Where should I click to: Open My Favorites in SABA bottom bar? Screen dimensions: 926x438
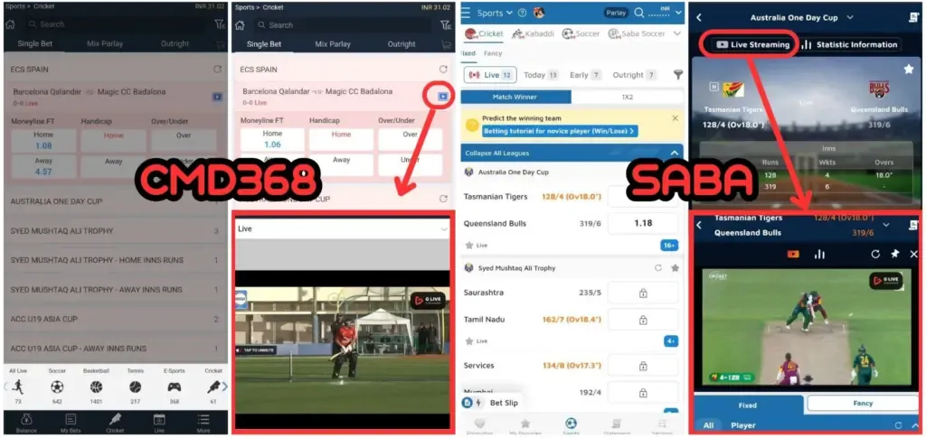pos(525,425)
